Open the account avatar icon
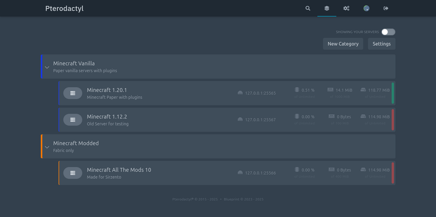 coord(367,8)
